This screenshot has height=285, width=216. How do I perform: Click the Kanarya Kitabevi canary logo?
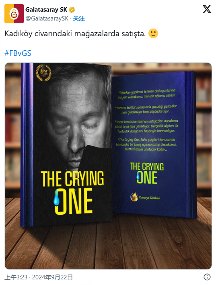(134, 197)
